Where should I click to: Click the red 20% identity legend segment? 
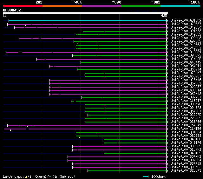23,6
